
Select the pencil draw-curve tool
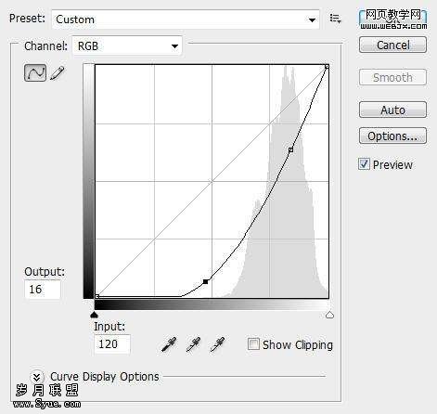click(58, 73)
